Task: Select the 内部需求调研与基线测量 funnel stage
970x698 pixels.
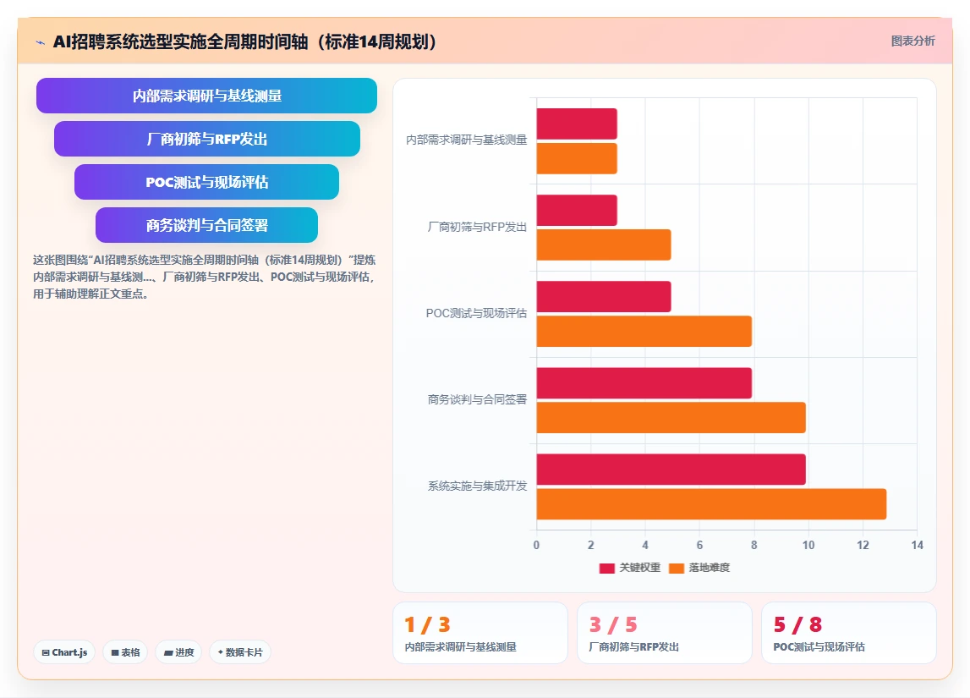Action: [206, 96]
